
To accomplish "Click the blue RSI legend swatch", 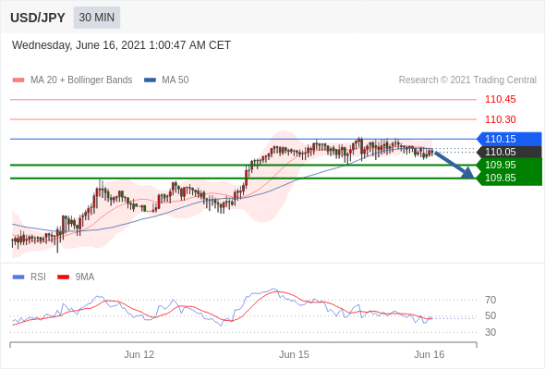I will [x=18, y=277].
